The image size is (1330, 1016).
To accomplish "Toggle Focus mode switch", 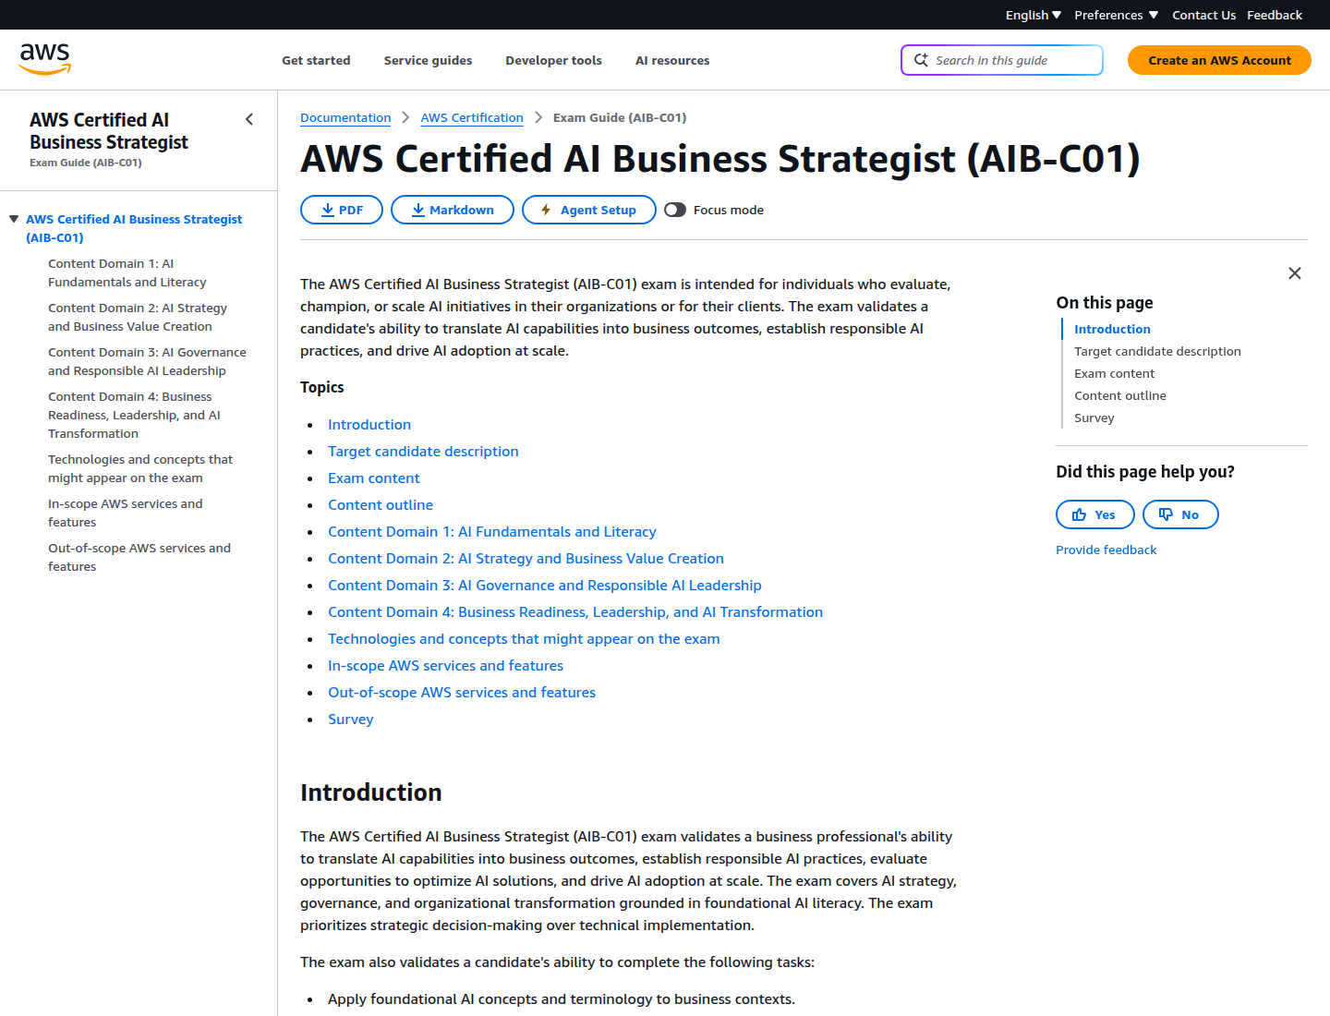I will pyautogui.click(x=675, y=210).
